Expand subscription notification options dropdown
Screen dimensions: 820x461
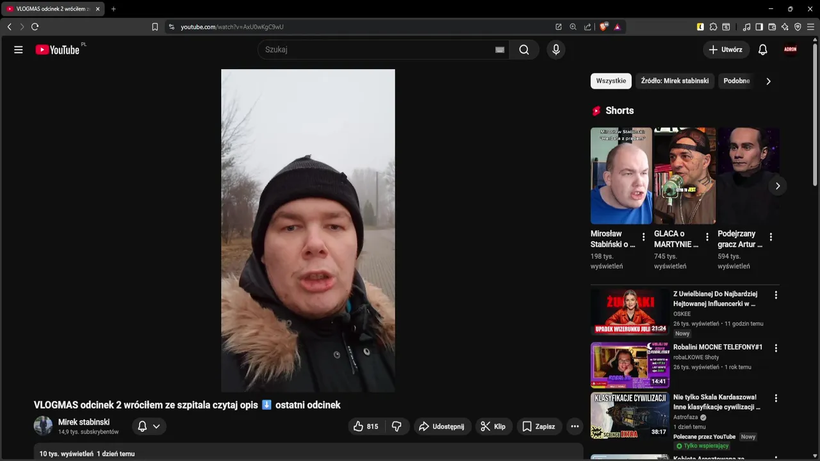coord(149,426)
